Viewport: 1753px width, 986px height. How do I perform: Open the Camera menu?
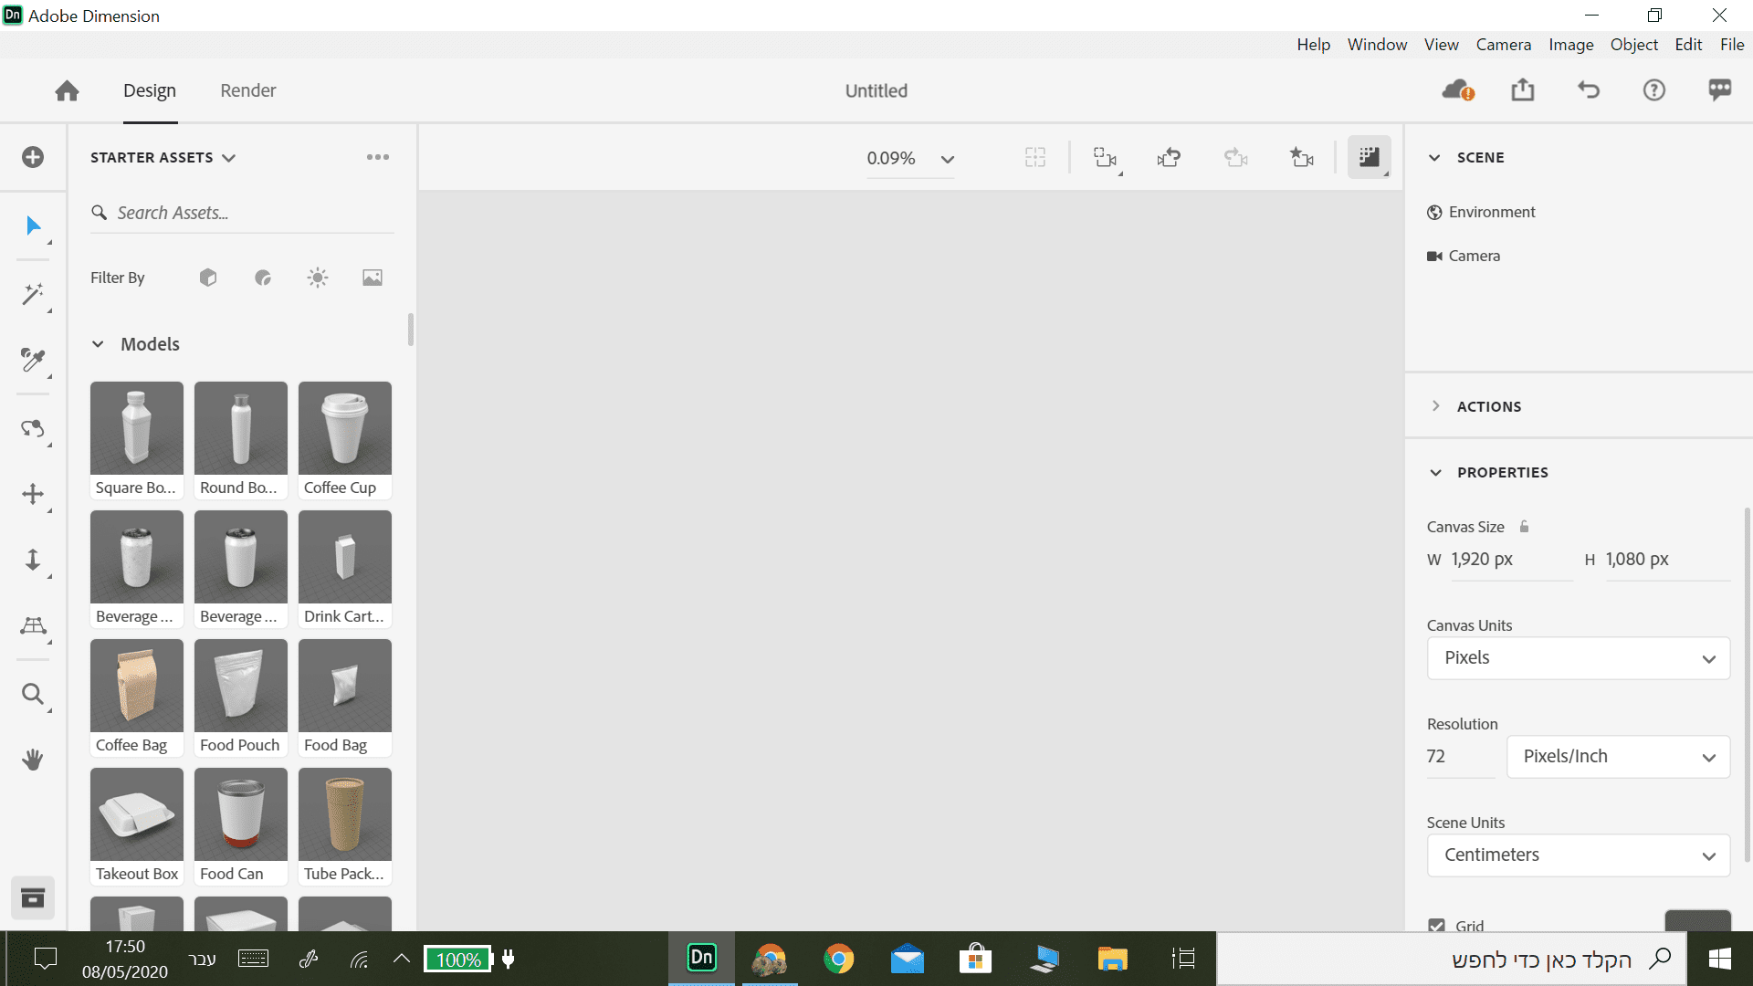click(1503, 44)
